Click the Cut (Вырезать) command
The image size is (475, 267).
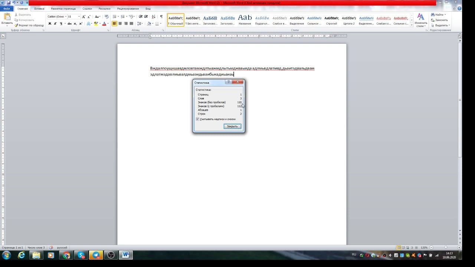tap(22, 15)
